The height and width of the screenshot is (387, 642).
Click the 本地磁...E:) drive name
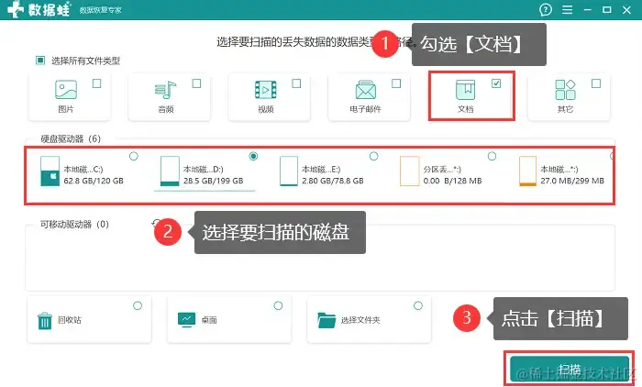(x=321, y=169)
